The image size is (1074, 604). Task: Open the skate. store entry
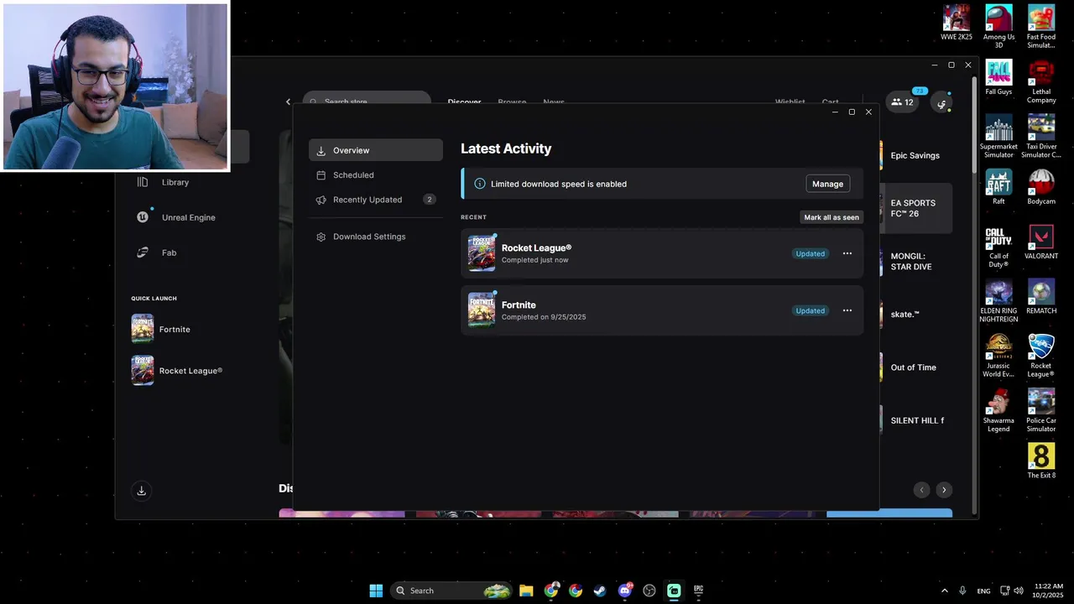tap(905, 315)
